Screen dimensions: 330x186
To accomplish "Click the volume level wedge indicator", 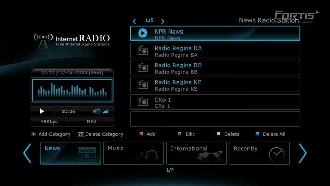I will [105, 111].
